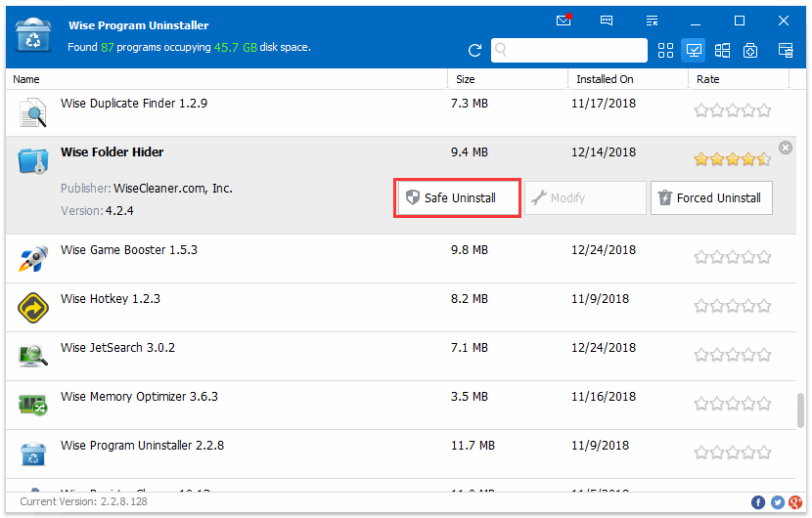Image resolution: width=812 pixels, height=518 pixels.
Task: Click the 11/17/2018 install date
Action: pos(604,104)
